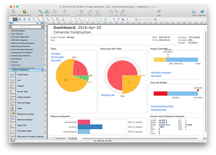Click the Rotate & Flip tool
The height and width of the screenshot is (155, 216).
[82, 12]
